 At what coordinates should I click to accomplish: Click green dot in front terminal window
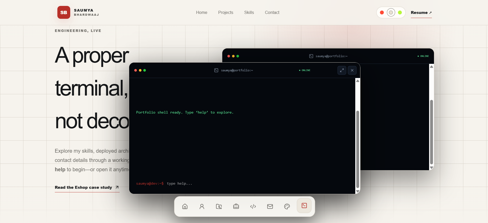click(x=145, y=70)
